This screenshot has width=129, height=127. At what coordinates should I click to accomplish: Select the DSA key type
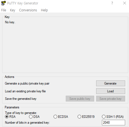point(34,117)
